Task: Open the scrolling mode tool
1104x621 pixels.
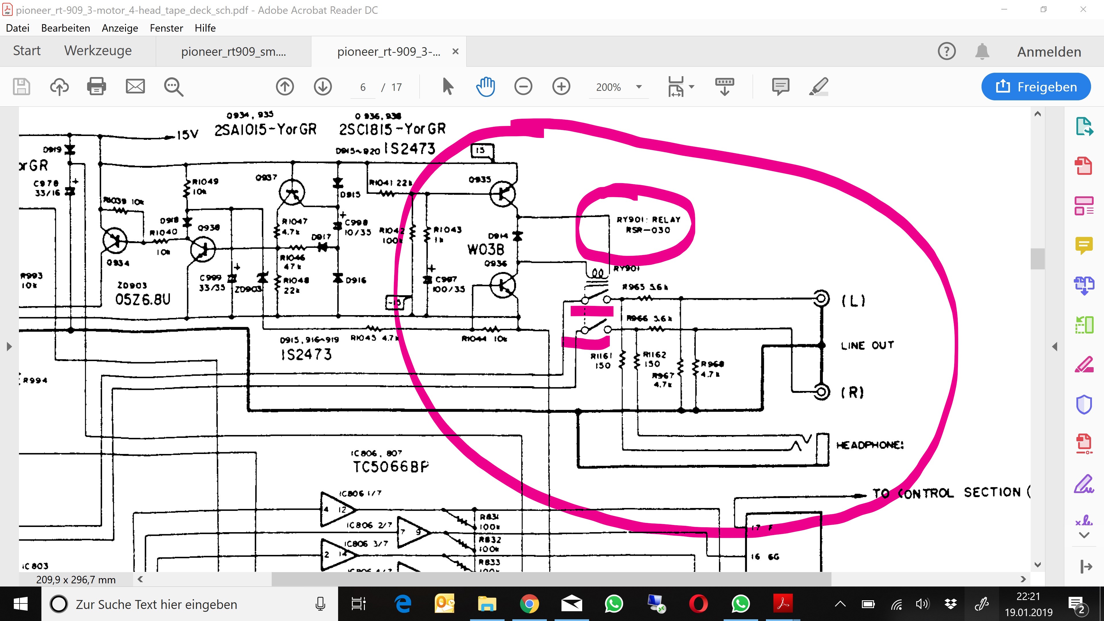Action: [725, 87]
